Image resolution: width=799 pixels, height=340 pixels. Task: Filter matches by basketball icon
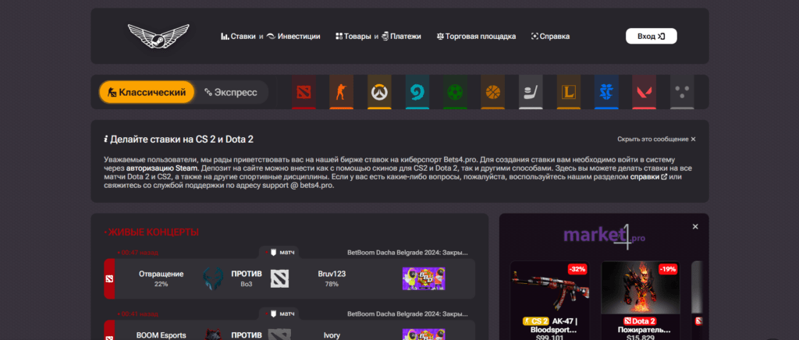(x=493, y=91)
